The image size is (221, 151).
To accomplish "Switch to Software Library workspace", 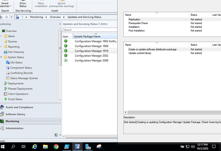I will point(30,114).
